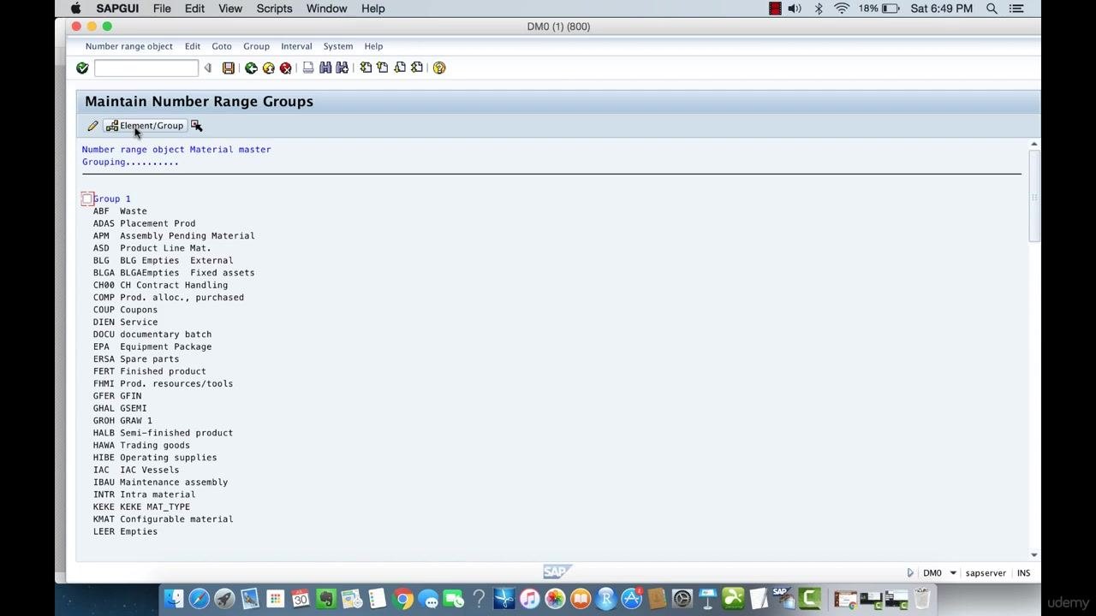Click the yellow Exit up-arrow icon
This screenshot has height=616, width=1096.
(268, 68)
